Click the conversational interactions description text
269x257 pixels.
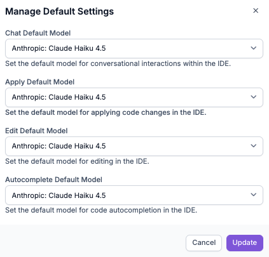[118, 63]
